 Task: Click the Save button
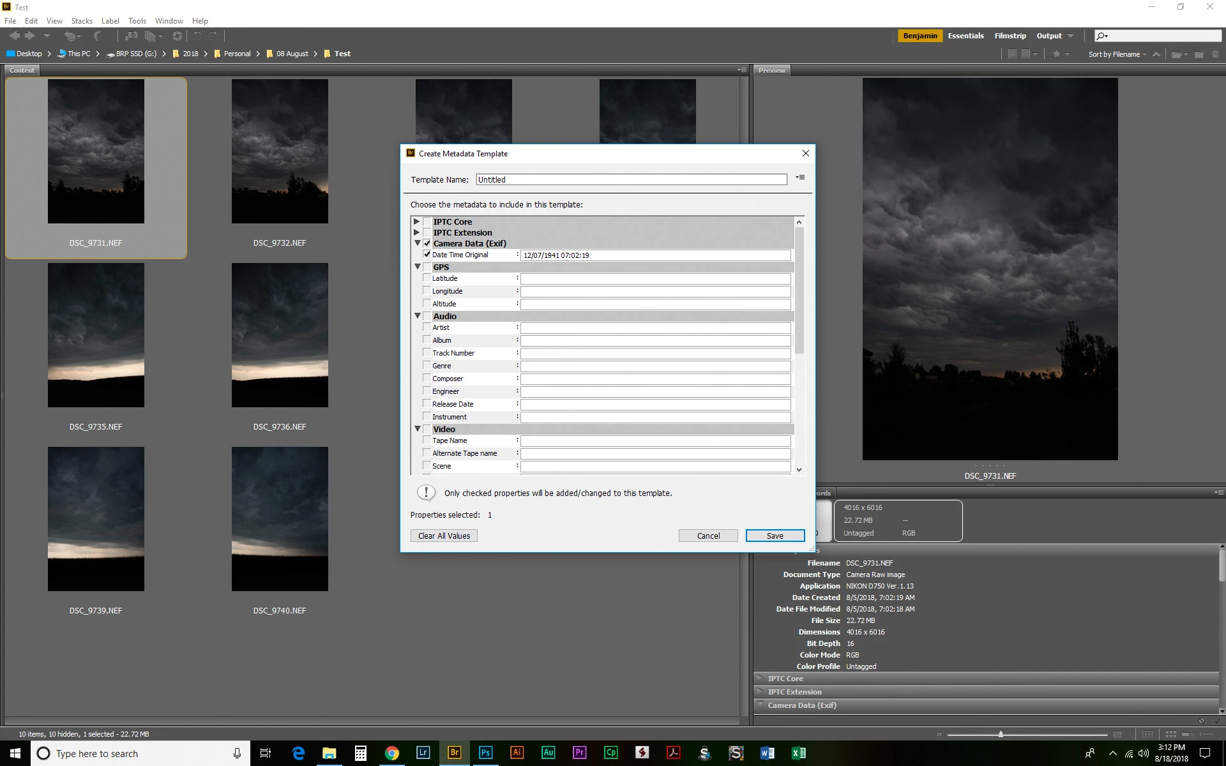(x=775, y=536)
